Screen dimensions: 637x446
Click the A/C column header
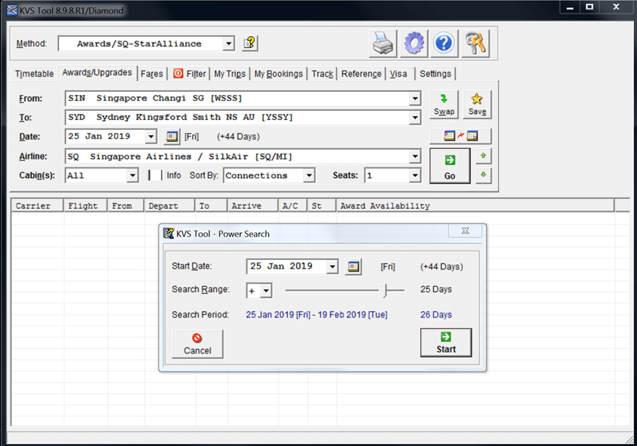point(293,206)
